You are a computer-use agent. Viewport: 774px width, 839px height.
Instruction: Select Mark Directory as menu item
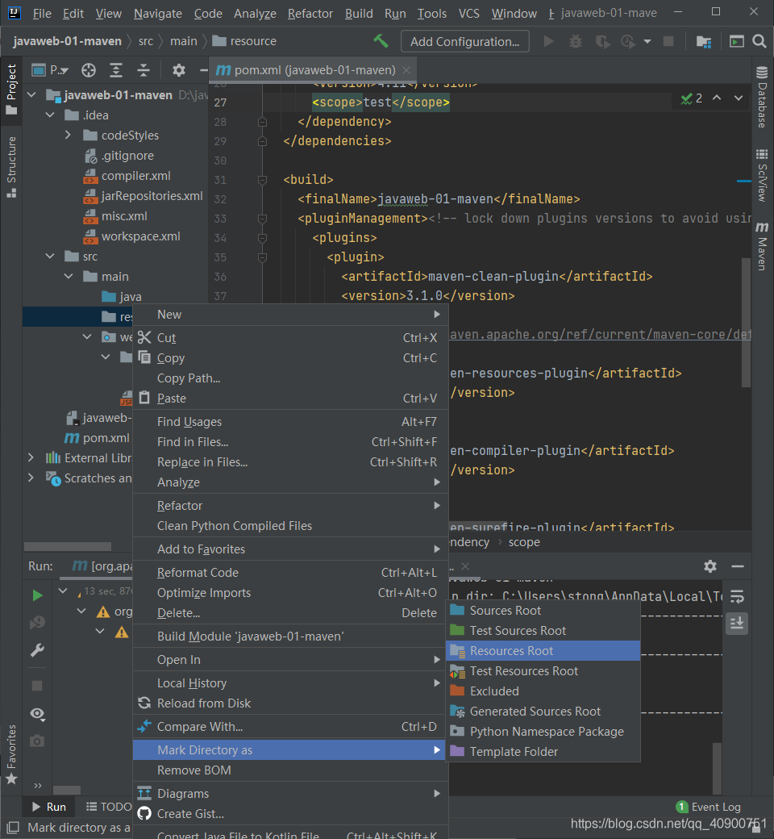289,750
